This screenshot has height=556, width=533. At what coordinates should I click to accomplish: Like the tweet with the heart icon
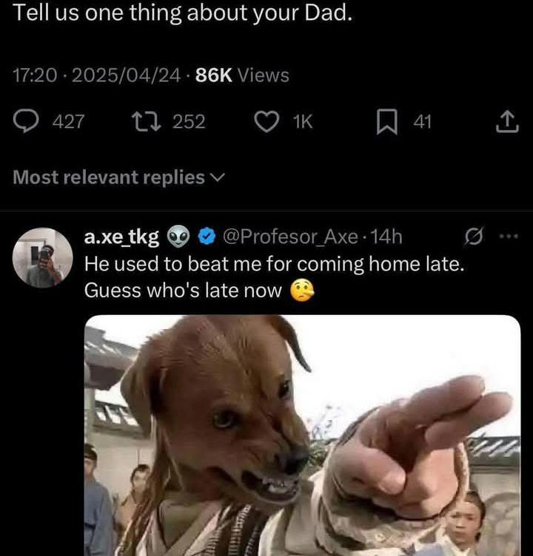[266, 121]
